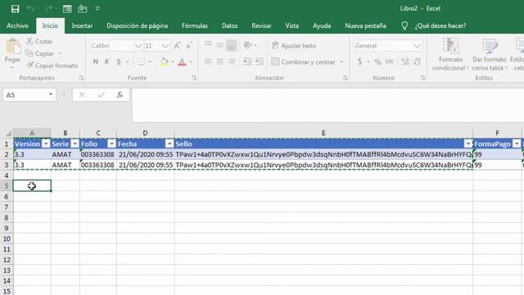Open the borders dropdown arrow

pos(150,61)
